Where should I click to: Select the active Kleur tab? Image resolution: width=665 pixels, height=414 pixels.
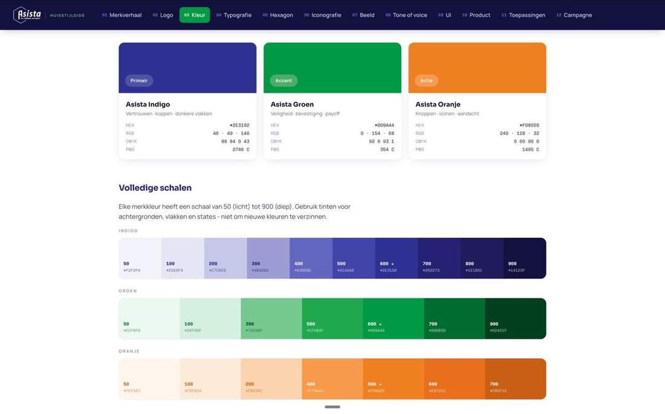(x=195, y=15)
